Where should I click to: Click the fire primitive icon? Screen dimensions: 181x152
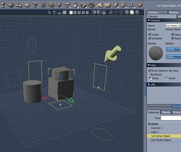(x=75, y=5)
